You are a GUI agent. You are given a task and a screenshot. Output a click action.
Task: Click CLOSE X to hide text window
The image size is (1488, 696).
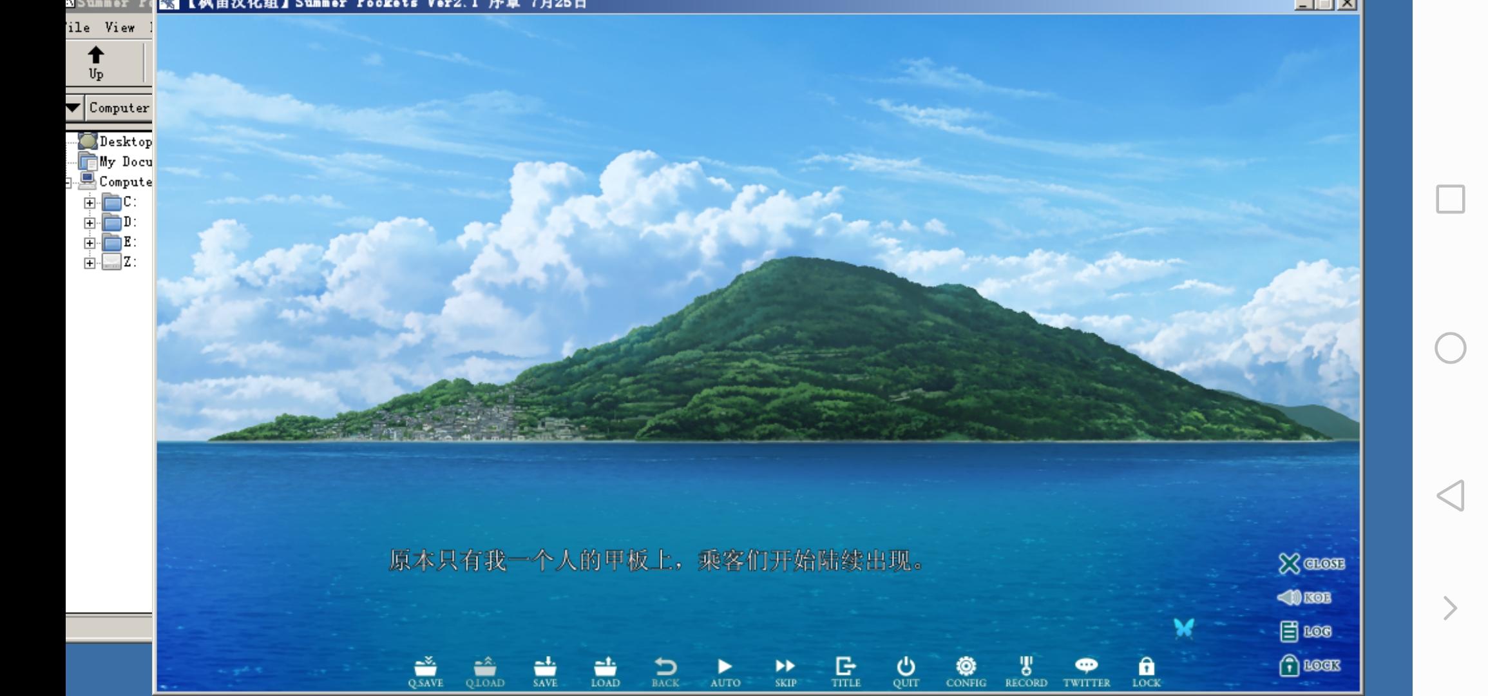coord(1312,564)
